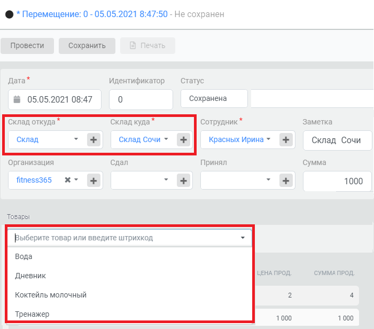Click the document icon on Печать button
This screenshot has height=329, width=374.
click(x=133, y=45)
